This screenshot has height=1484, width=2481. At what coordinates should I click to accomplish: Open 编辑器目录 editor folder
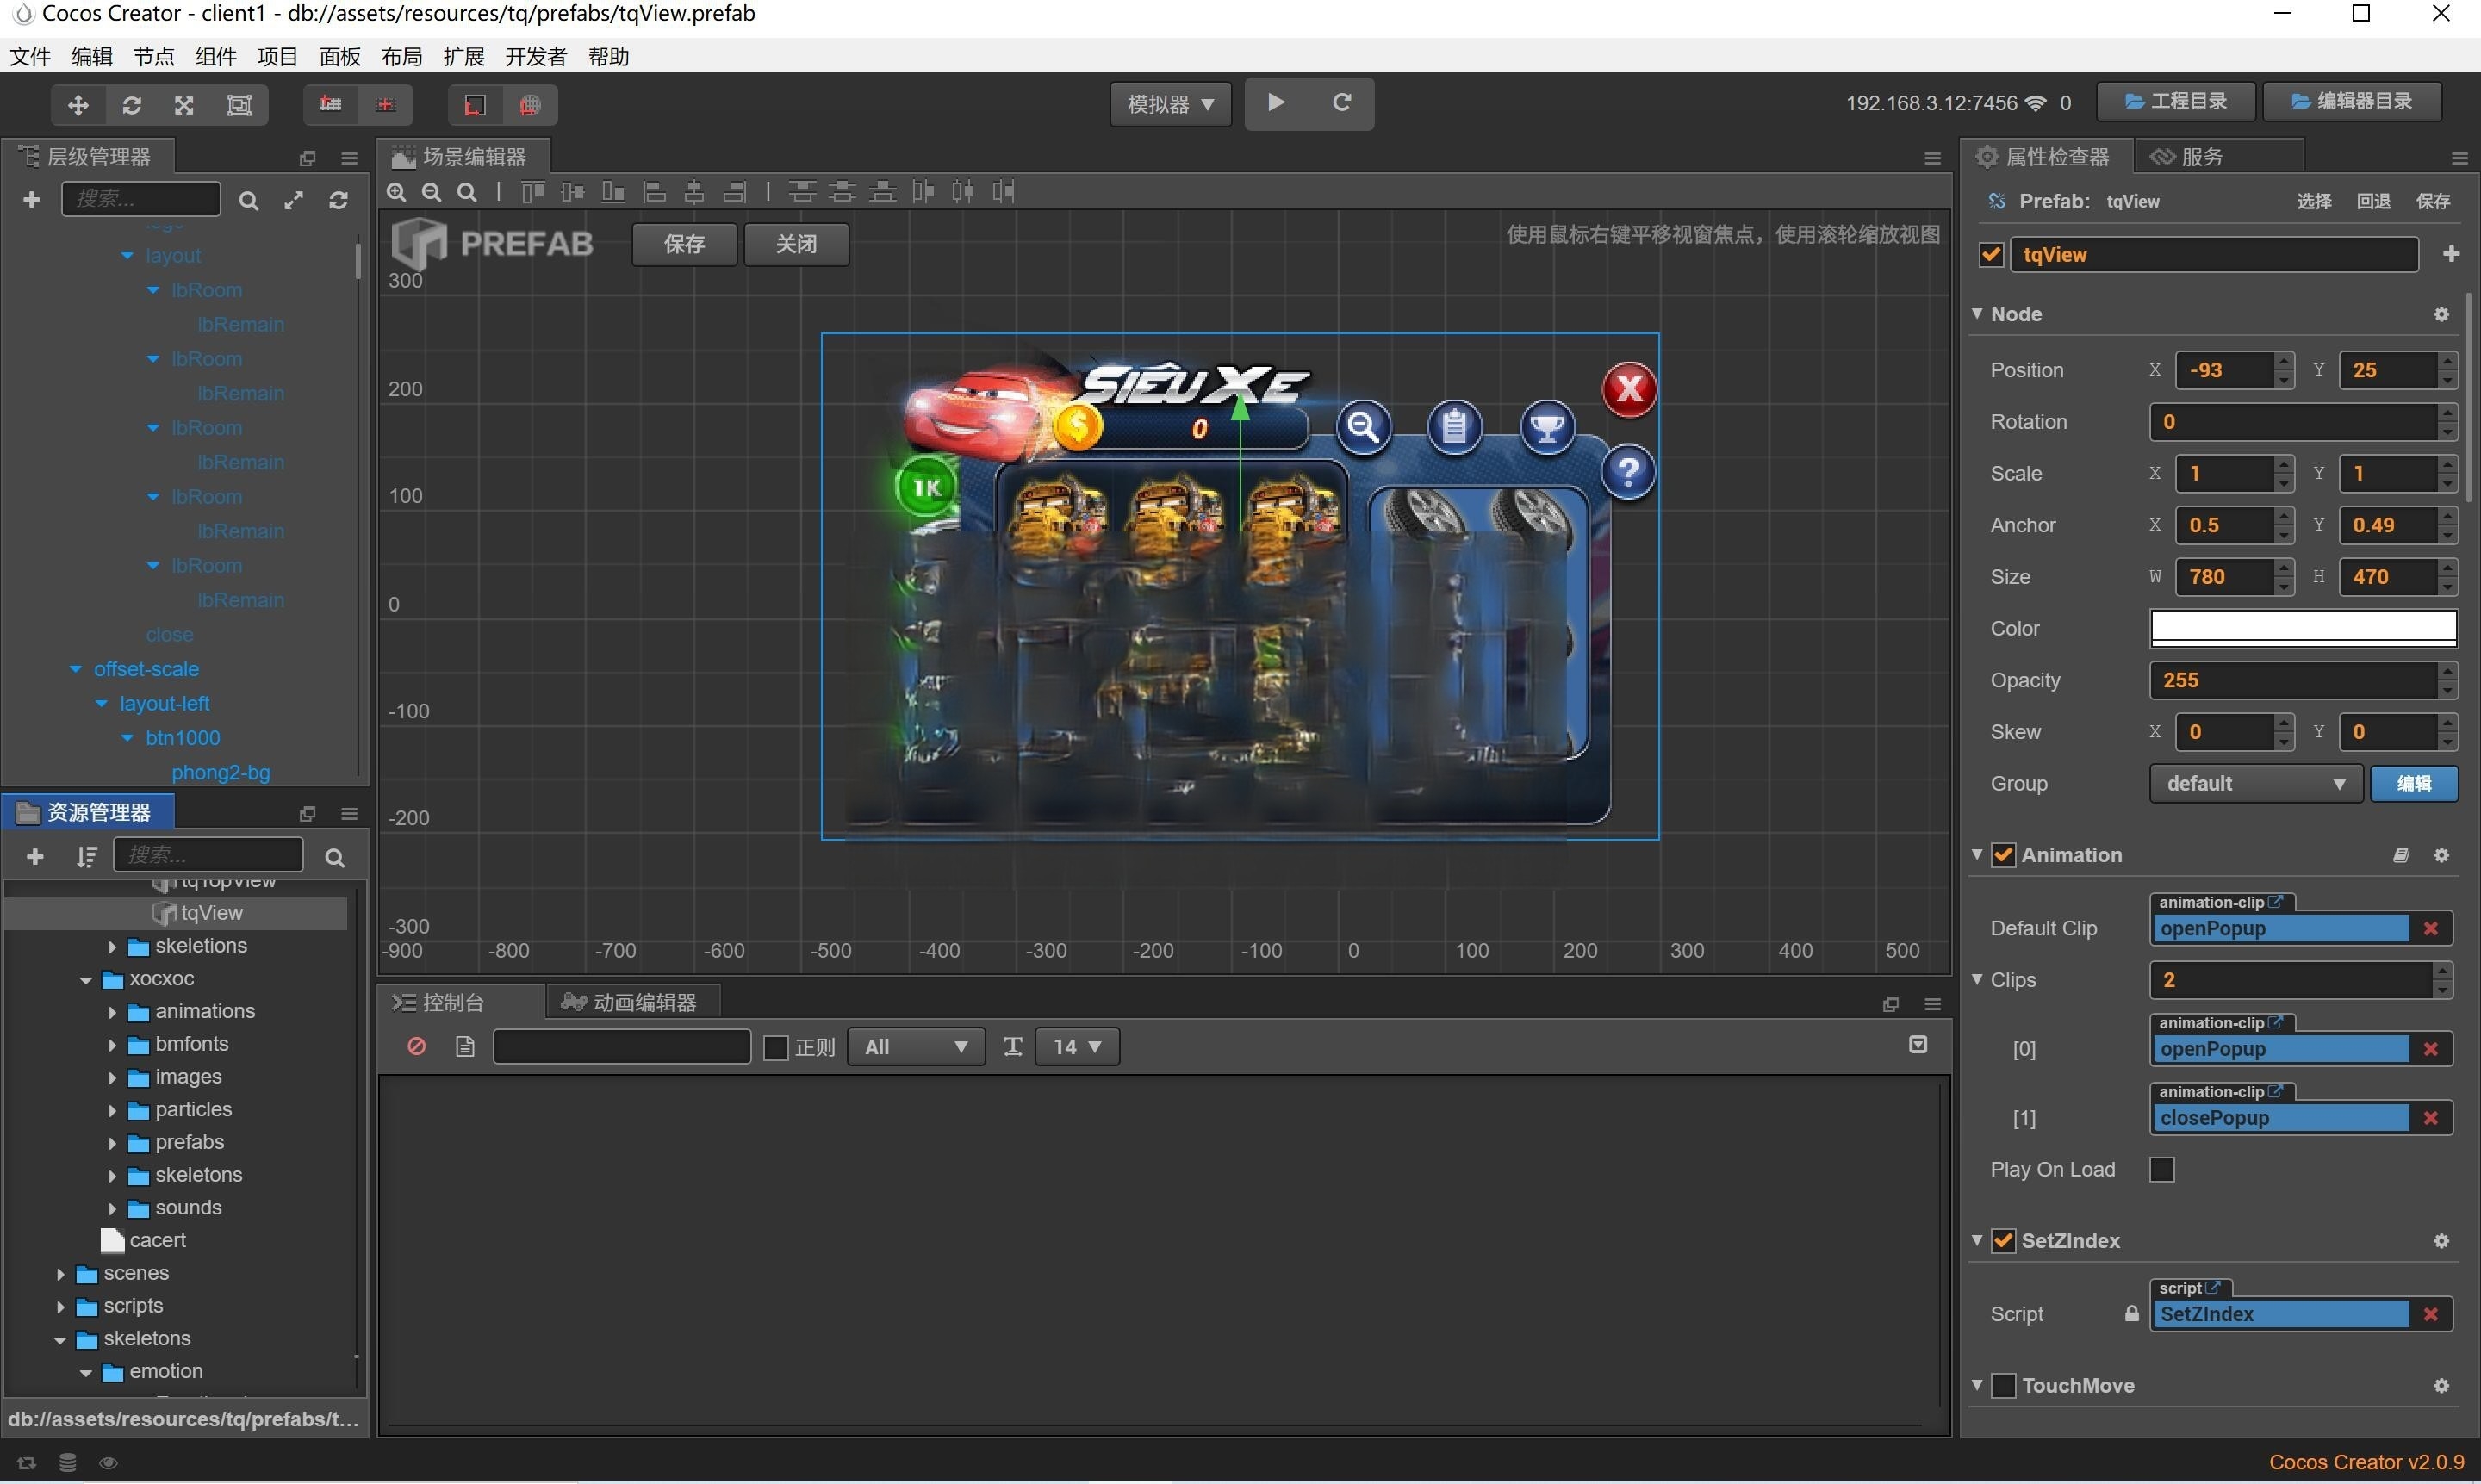click(x=2351, y=102)
